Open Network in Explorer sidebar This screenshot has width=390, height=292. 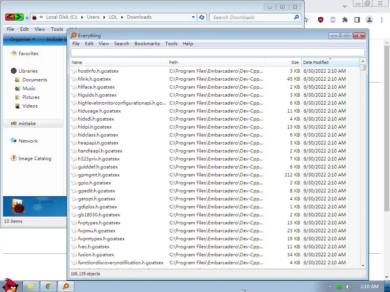(x=24, y=141)
